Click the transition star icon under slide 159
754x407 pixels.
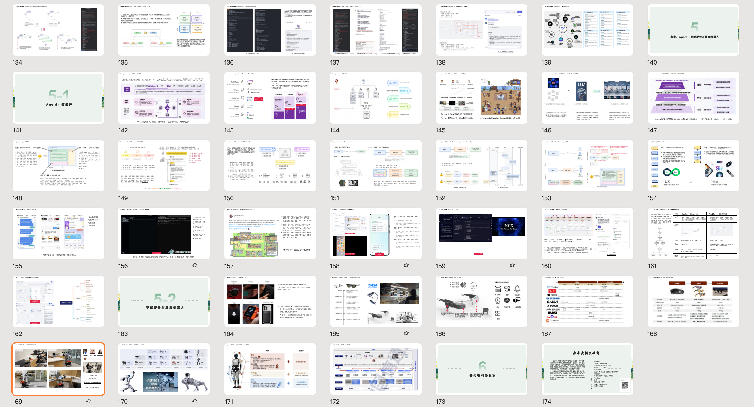click(x=512, y=265)
